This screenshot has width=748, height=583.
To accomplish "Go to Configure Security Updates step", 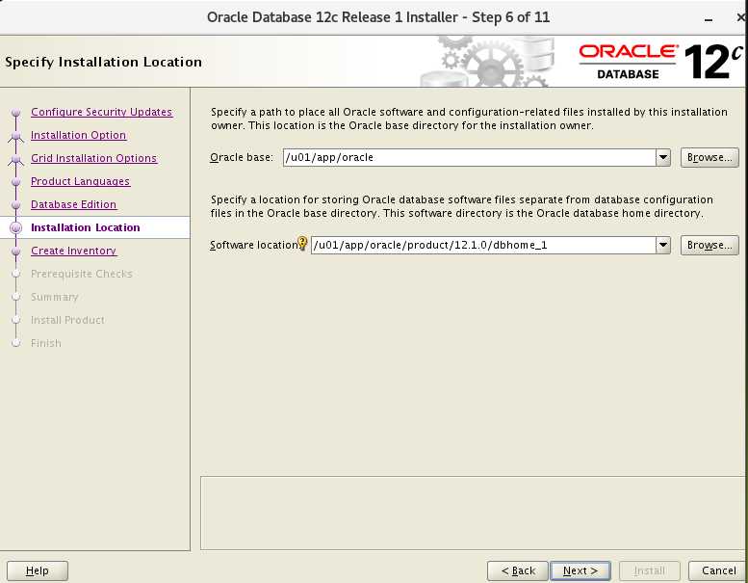I will point(102,112).
